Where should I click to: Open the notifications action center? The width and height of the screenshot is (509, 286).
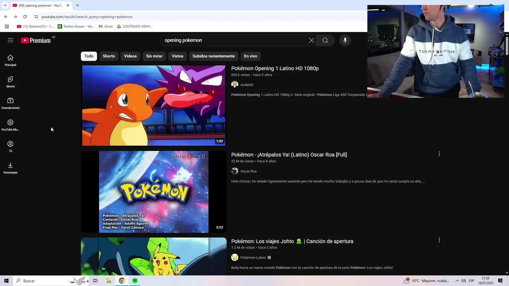500,281
